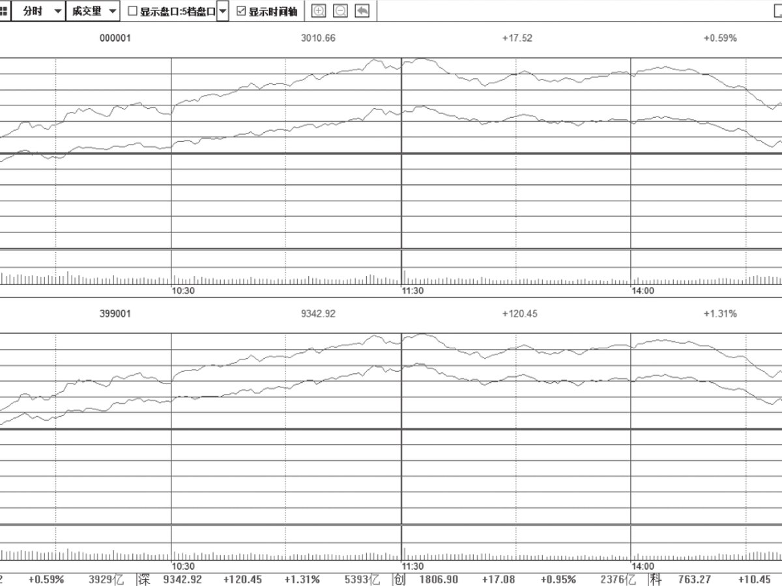Viewport: 782px width, 586px height.
Task: Click the 14:00 label on the bottom chart
Action: click(643, 566)
